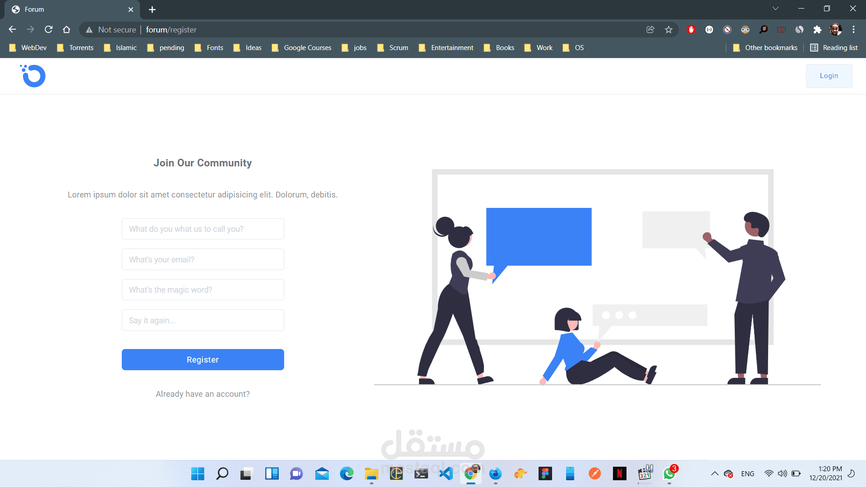Open Other bookmarks folder
Image resolution: width=866 pixels, height=487 pixels.
[765, 48]
